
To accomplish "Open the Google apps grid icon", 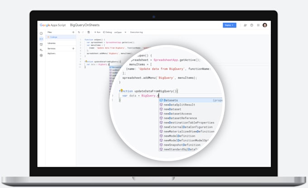I will [258, 25].
